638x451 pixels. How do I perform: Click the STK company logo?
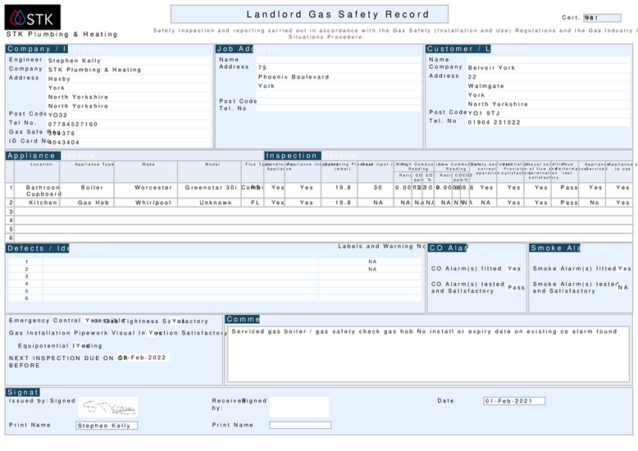coord(33,16)
